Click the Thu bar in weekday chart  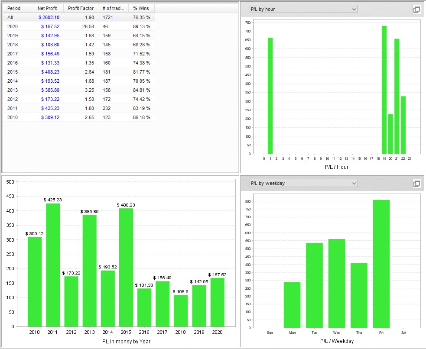coord(359,296)
